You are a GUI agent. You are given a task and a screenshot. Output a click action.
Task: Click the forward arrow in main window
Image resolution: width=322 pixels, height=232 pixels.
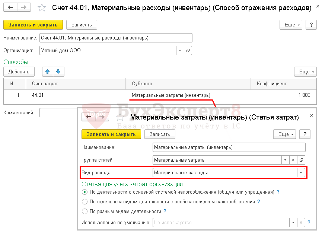[x=23, y=7]
